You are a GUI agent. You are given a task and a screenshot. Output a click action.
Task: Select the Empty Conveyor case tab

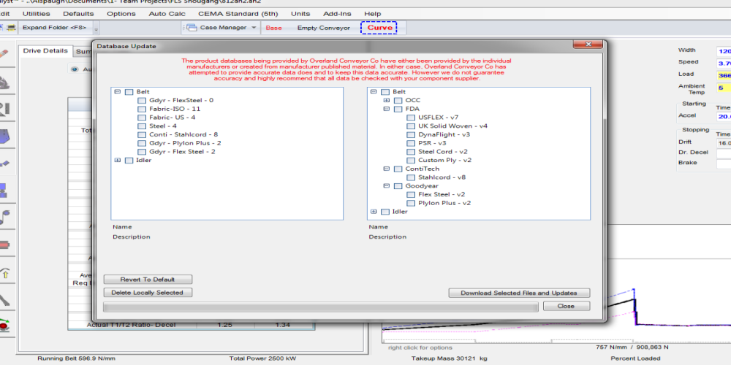(324, 28)
